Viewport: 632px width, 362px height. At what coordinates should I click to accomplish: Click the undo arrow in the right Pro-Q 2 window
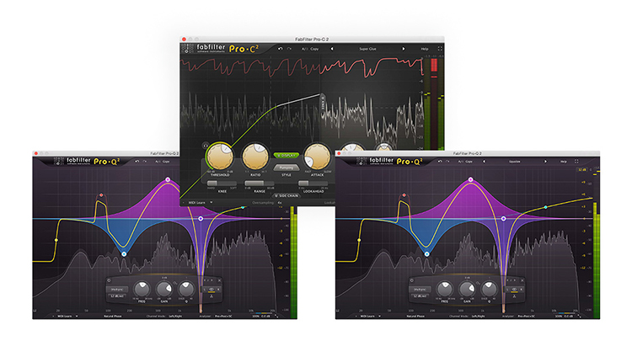click(440, 162)
